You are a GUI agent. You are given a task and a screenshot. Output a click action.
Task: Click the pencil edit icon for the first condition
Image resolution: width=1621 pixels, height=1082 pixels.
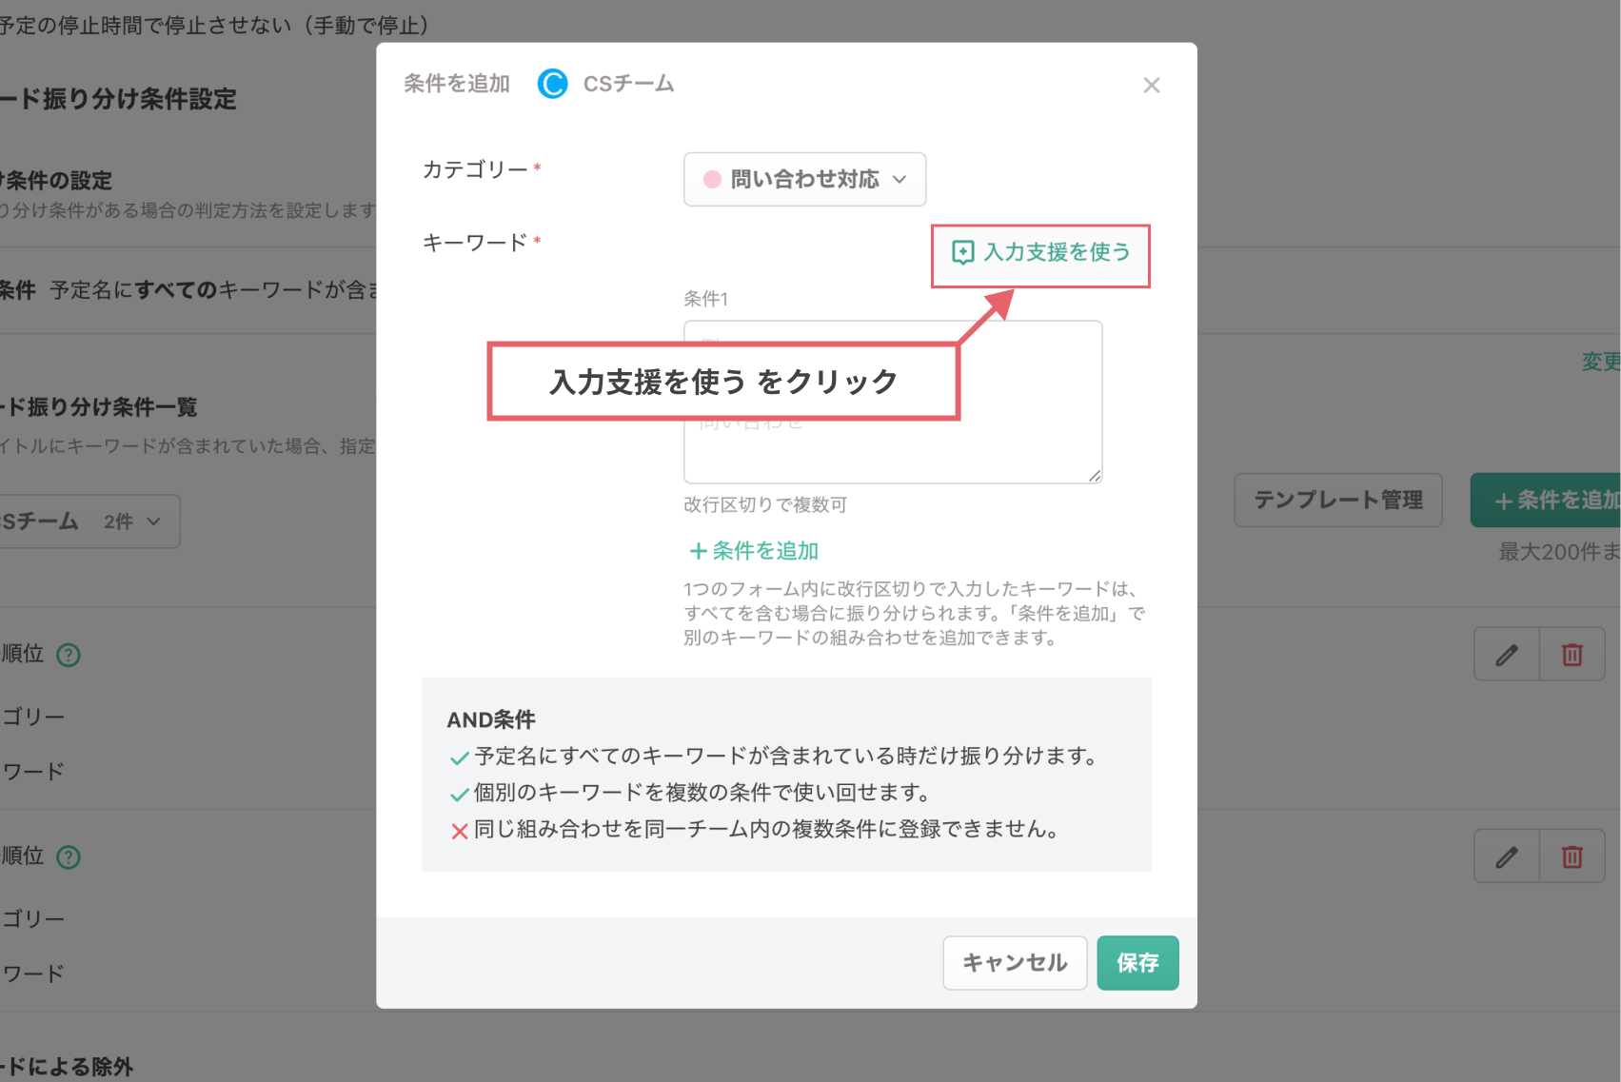tap(1506, 654)
